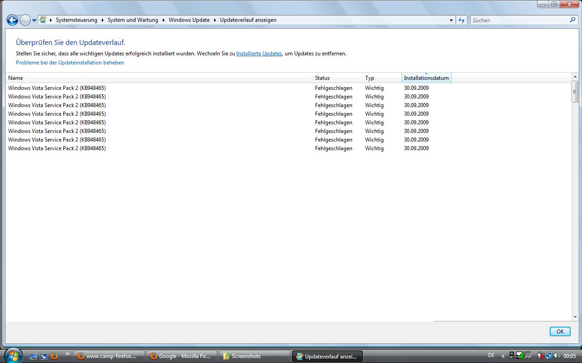This screenshot has height=363, width=582.
Task: Click Show Desktop icon in Quick Launch
Action: tap(33, 356)
